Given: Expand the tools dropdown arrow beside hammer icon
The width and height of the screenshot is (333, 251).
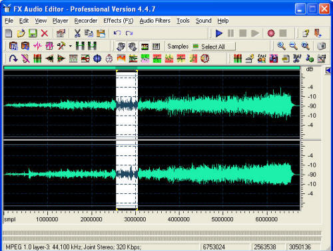Looking at the screenshot, I should pos(71,46).
